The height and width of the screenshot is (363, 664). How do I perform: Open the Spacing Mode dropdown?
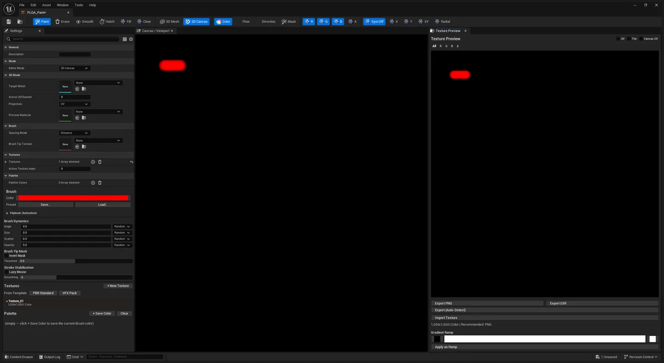(x=74, y=133)
